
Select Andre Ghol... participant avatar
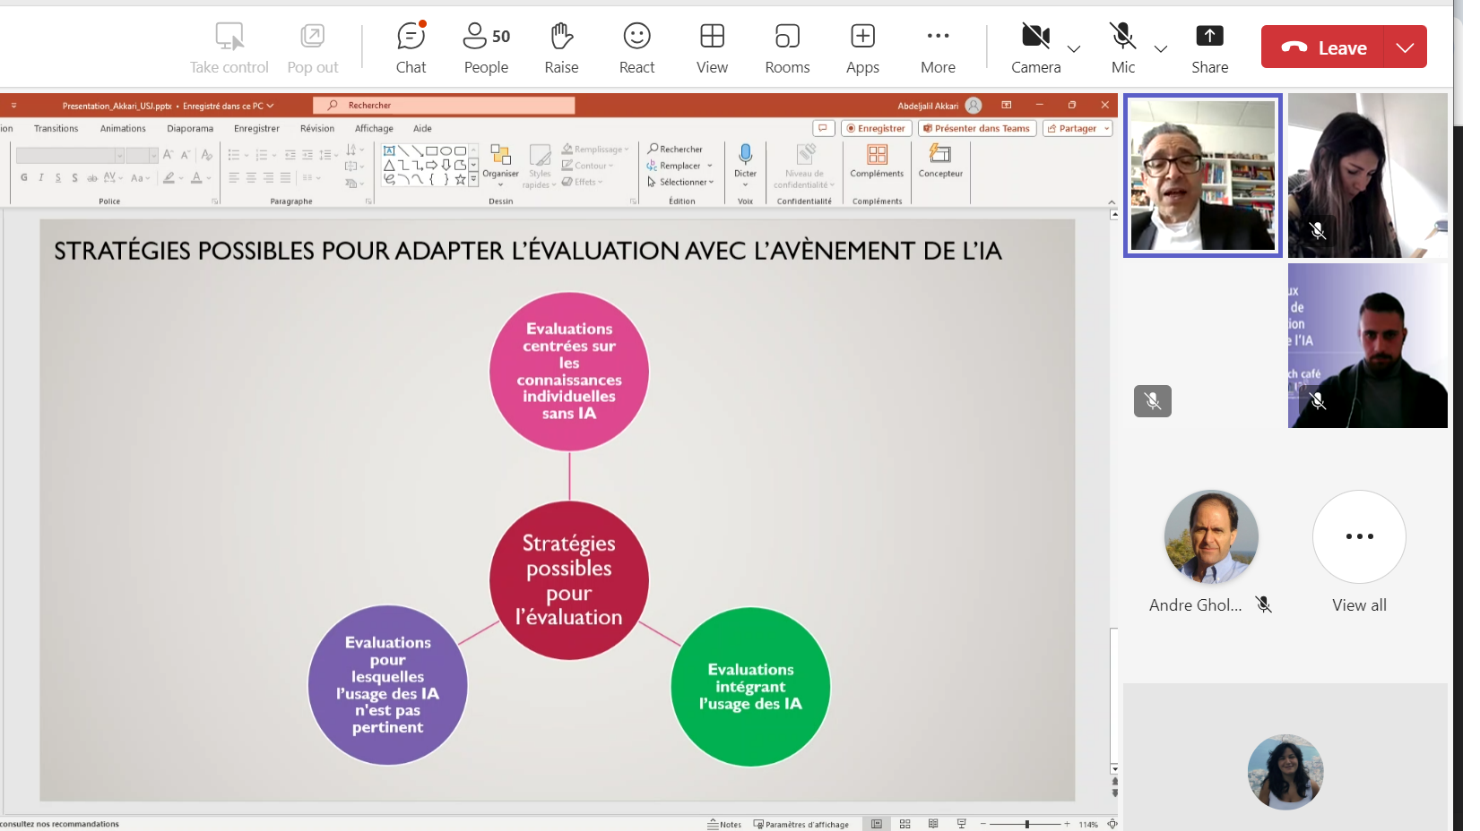coord(1211,536)
